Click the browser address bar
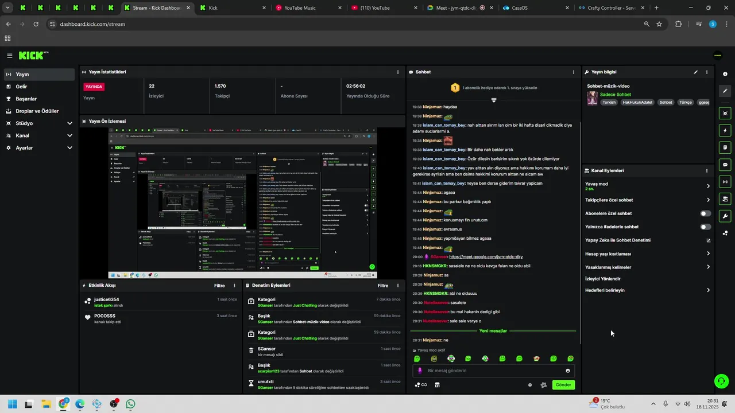 point(345,24)
